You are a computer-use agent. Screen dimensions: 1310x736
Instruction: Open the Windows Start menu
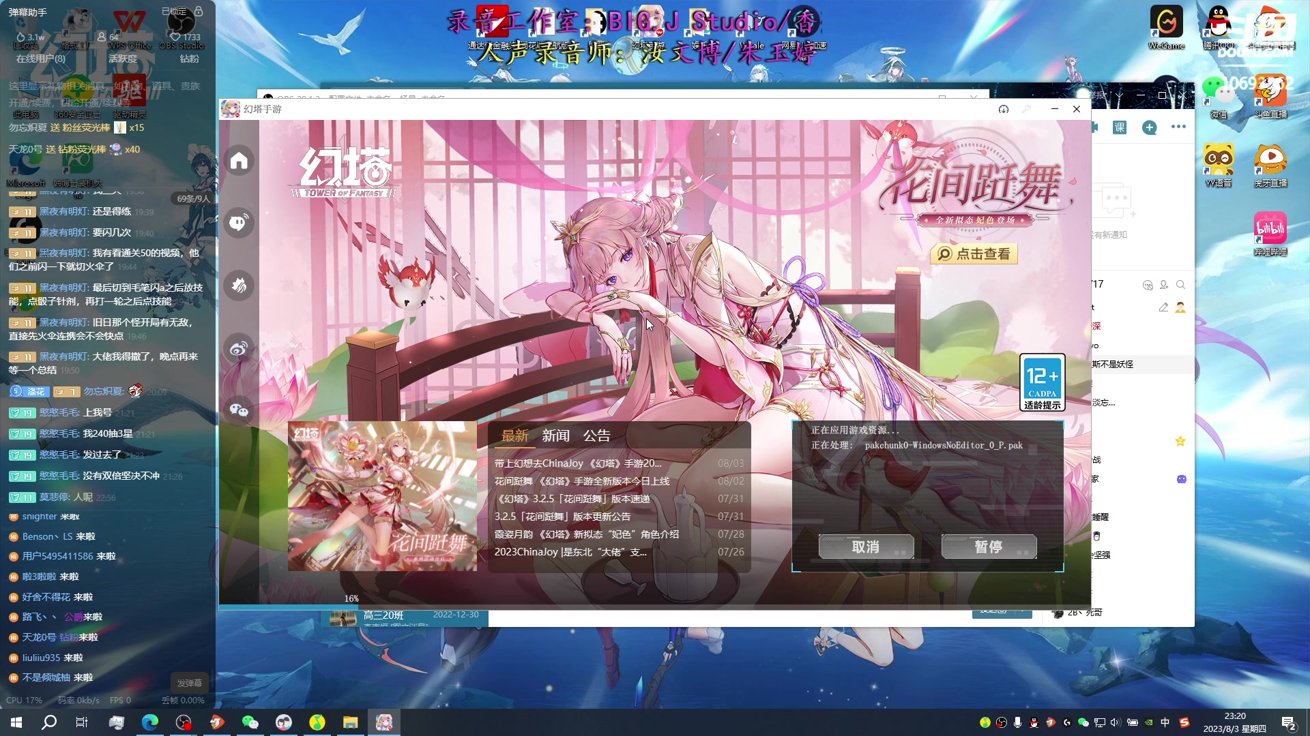click(x=16, y=722)
